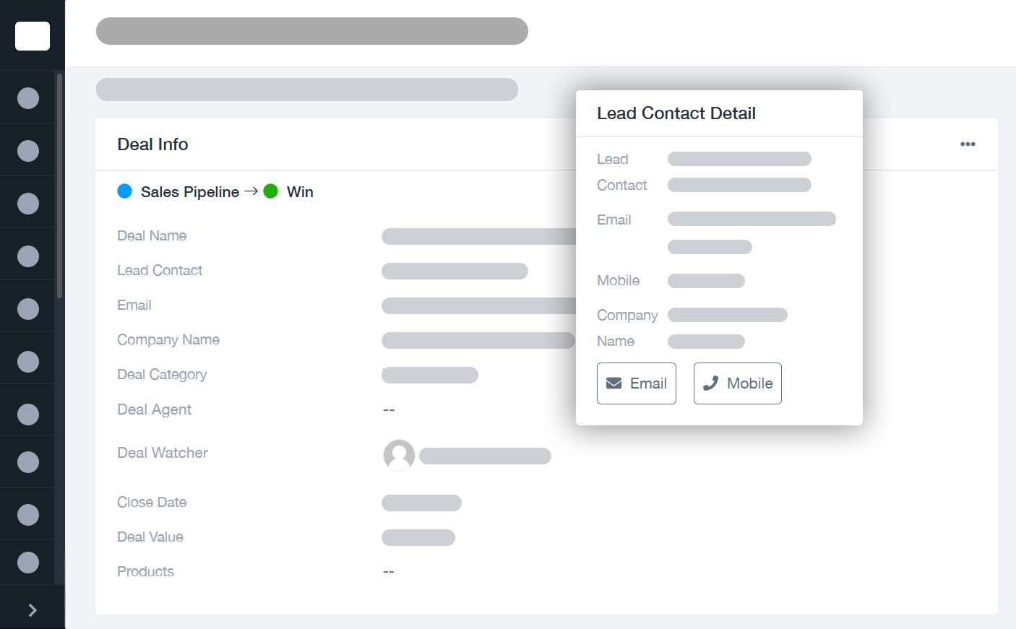
Task: Click the Deal Watcher name placeholder
Action: tap(485, 456)
